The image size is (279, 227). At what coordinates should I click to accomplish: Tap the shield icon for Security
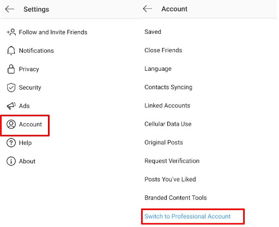point(11,88)
